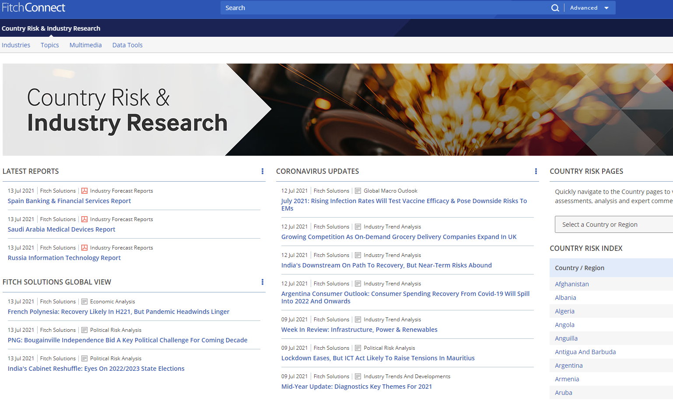Open Coronavirus Updates options menu dots
673x401 pixels.
(536, 171)
